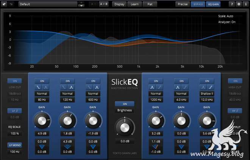Click the blue triangle under 600 Hz band
This screenshot has width=250, height=160.
pyautogui.click(x=93, y=147)
